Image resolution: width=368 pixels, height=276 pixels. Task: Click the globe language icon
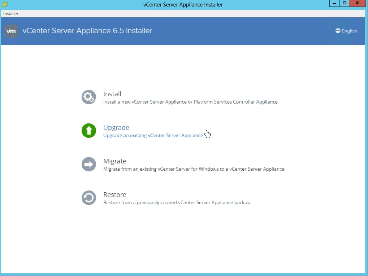tap(338, 31)
